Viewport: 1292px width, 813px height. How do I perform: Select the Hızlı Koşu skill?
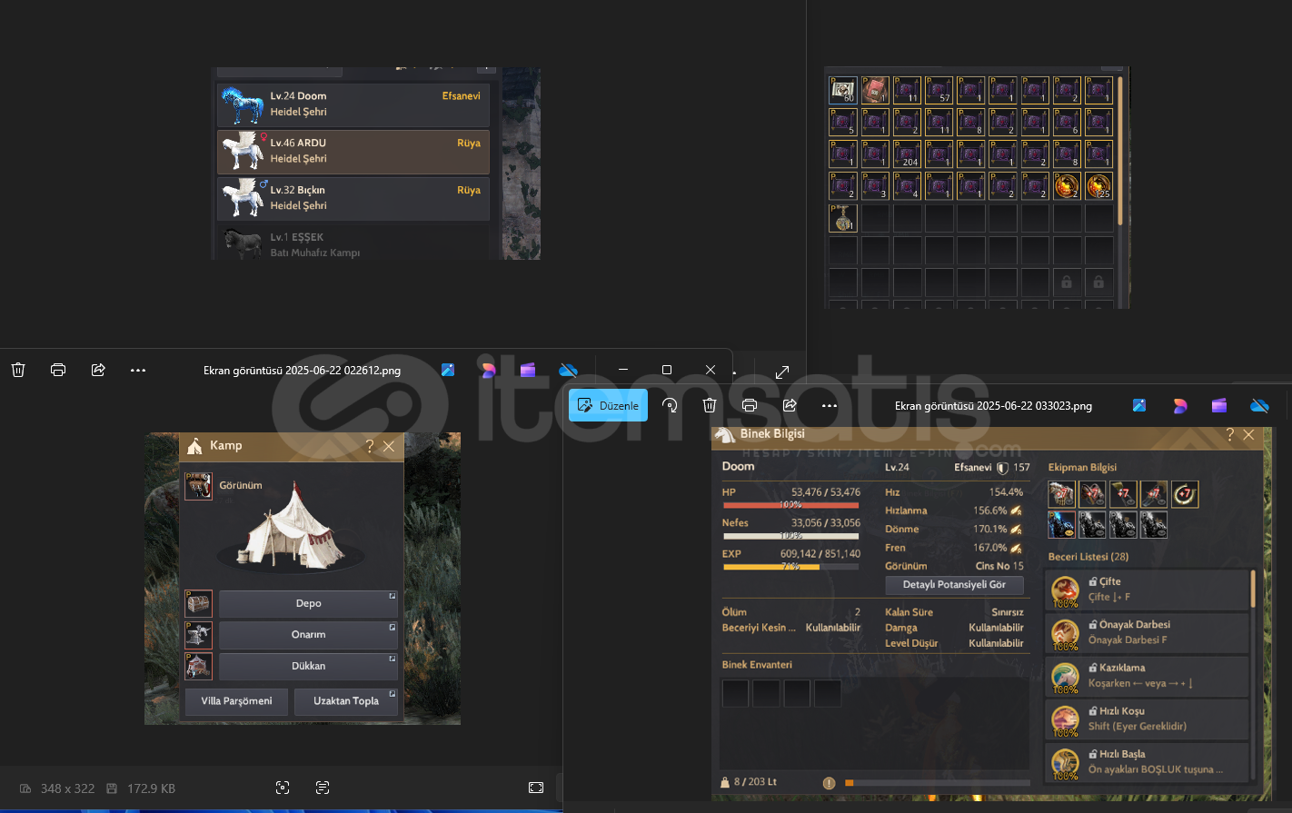tap(1147, 719)
